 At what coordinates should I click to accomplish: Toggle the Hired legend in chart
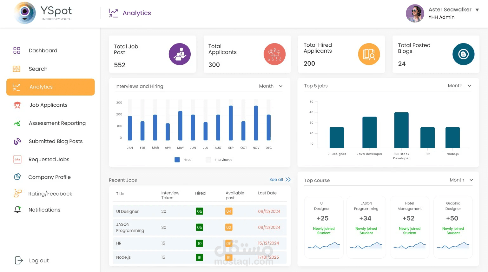183,160
